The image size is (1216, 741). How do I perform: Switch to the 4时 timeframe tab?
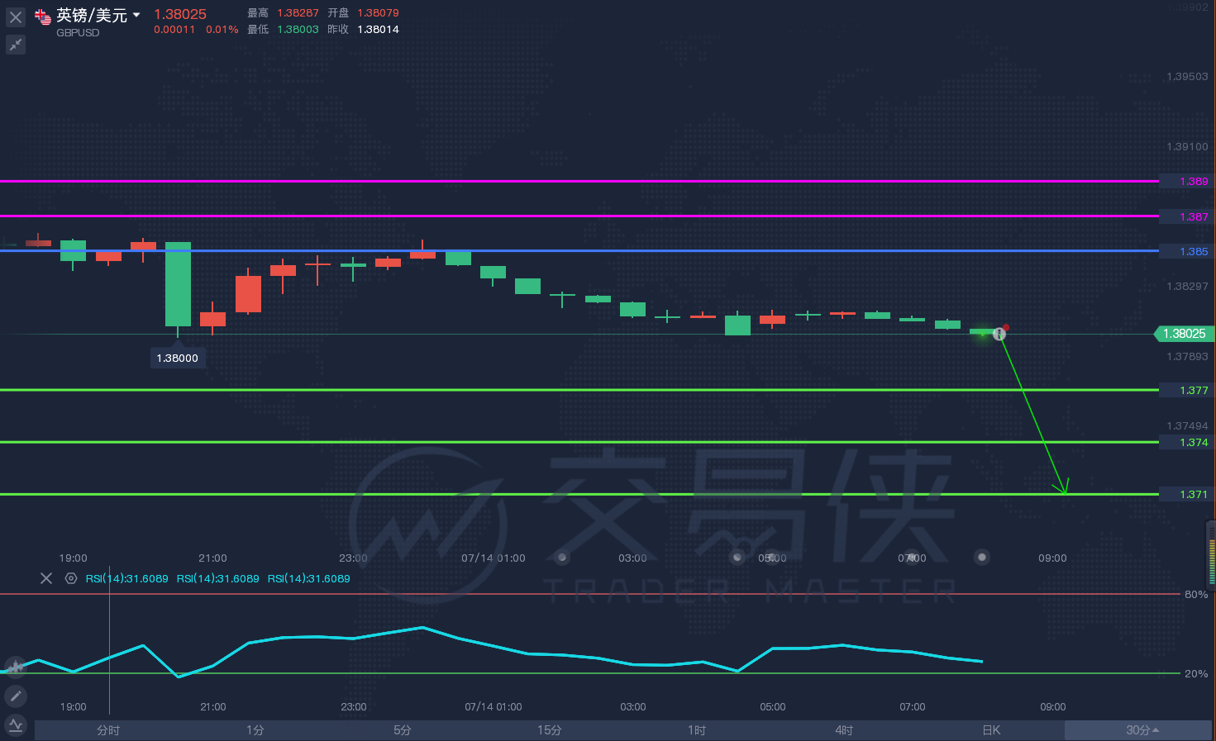pos(844,730)
